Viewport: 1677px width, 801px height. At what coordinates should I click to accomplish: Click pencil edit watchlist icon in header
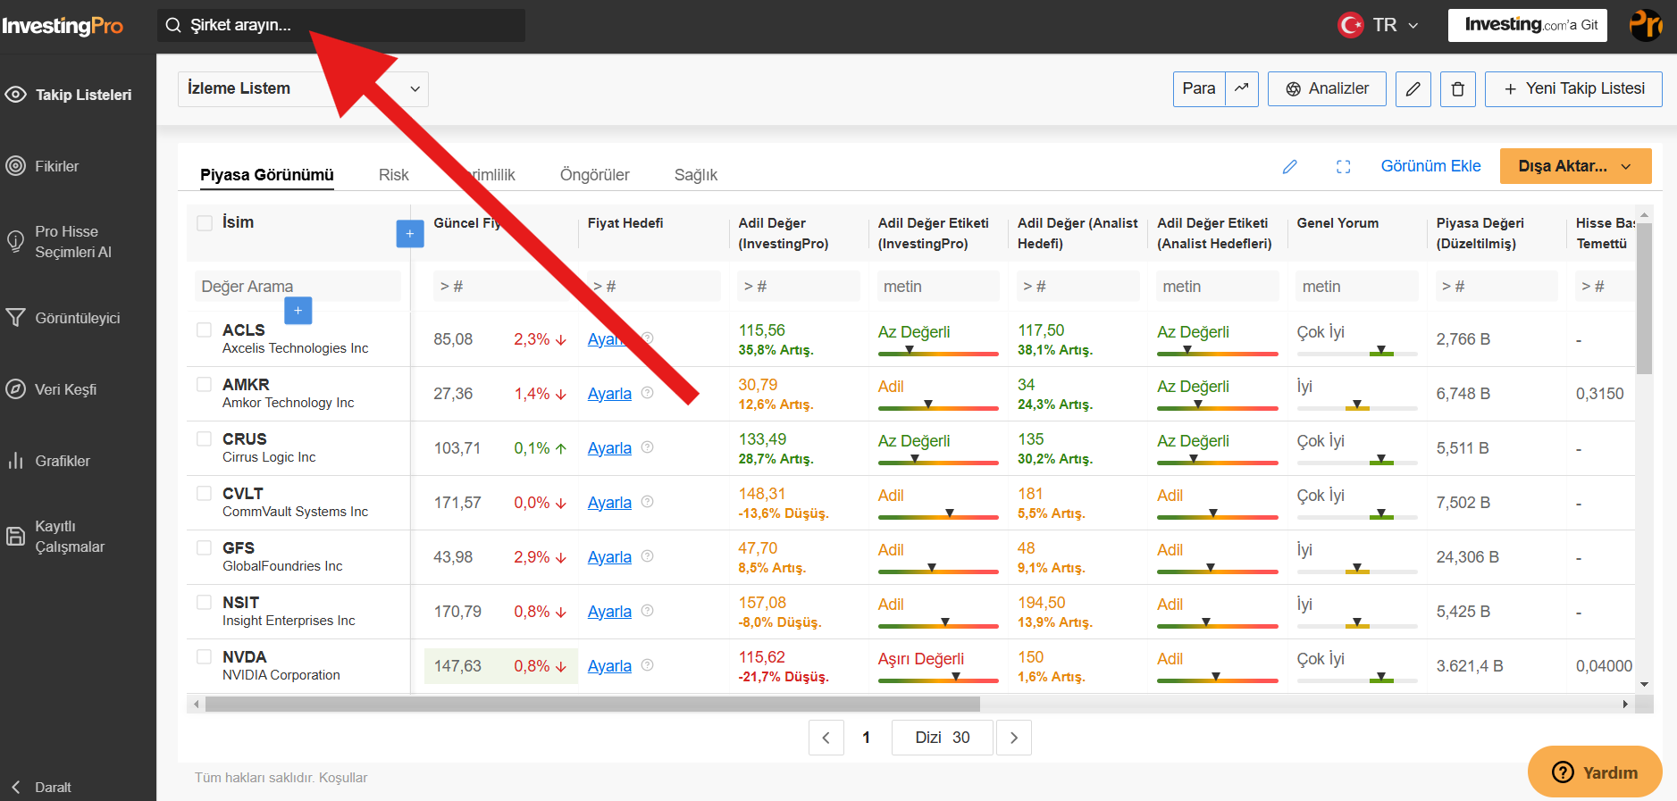[1413, 89]
